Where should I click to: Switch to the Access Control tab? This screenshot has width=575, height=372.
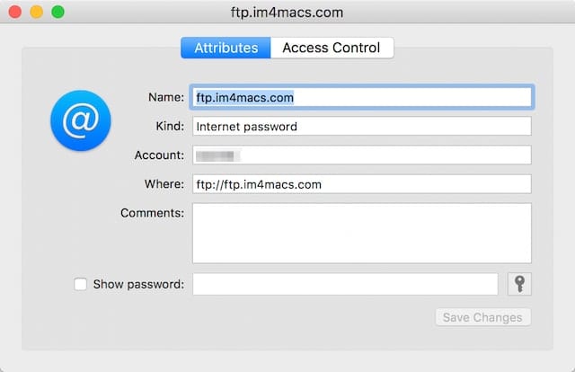332,48
